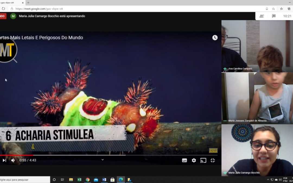Viewport: 293px width, 183px height.
Task: Play the next video with the skip button
Action: coord(4,160)
